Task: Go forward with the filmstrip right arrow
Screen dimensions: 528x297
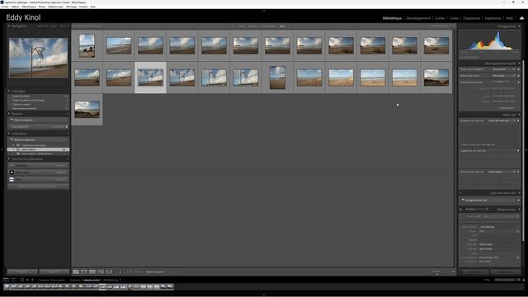Action: point(32,280)
